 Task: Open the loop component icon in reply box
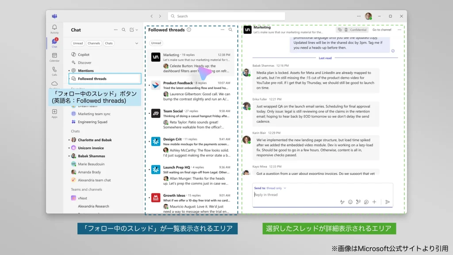pyautogui.click(x=366, y=202)
